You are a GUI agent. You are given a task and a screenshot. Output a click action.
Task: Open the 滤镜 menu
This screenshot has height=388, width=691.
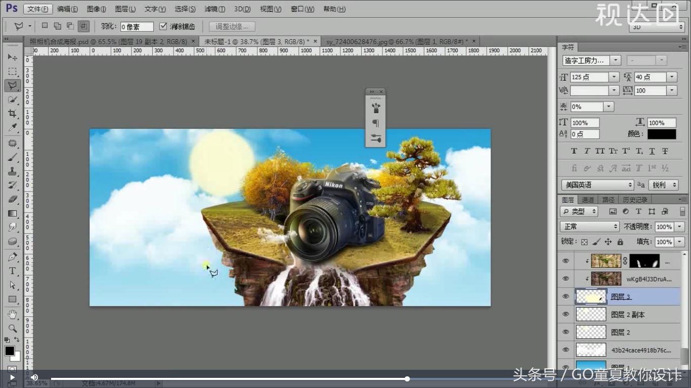[213, 9]
